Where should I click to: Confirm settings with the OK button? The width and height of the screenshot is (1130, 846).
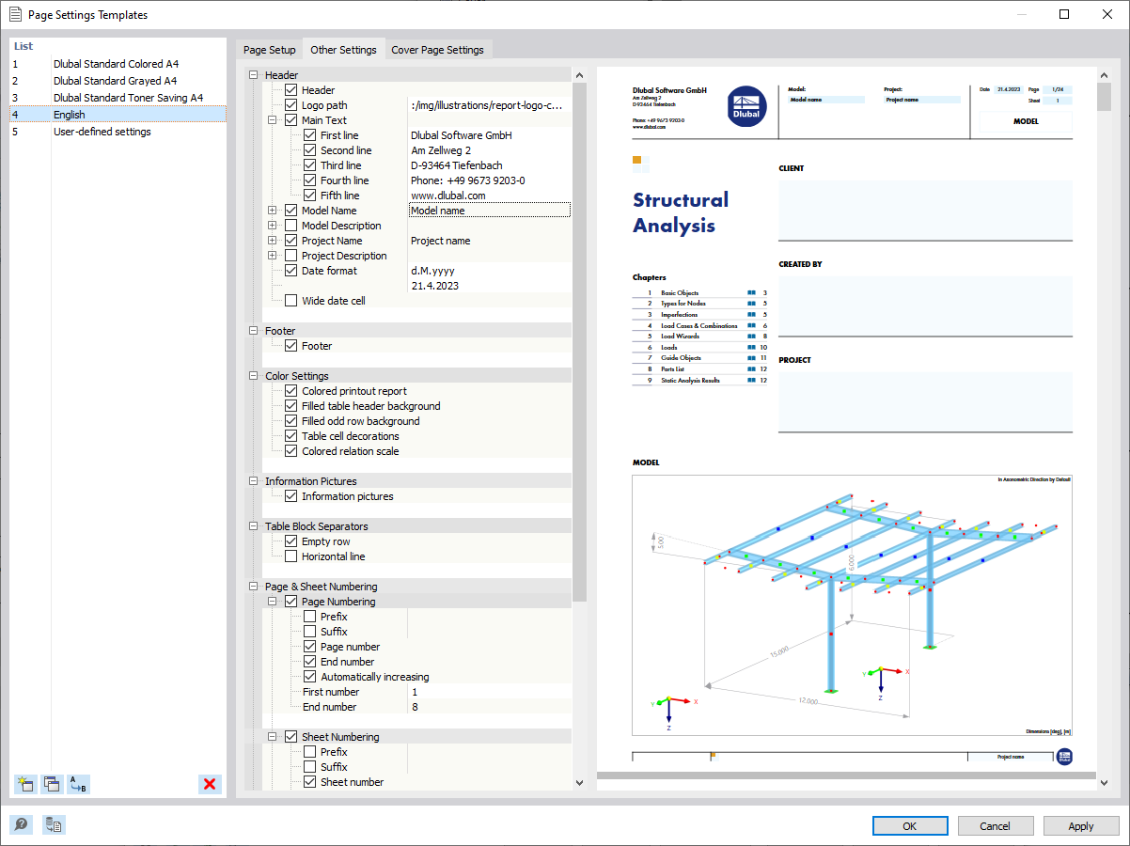click(909, 825)
